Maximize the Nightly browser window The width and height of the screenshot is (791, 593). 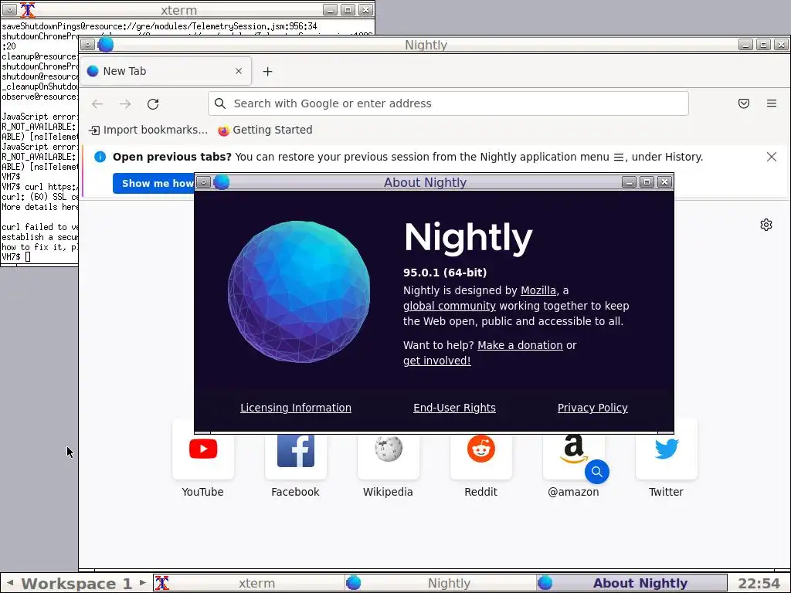763,45
